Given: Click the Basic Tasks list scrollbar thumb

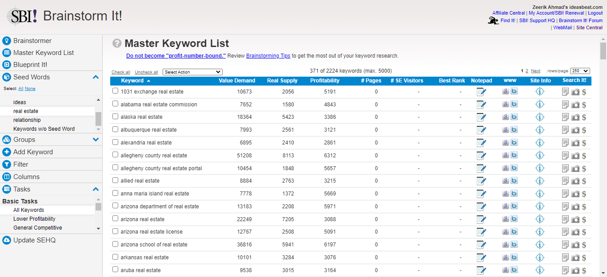Looking at the screenshot, I should [98, 207].
